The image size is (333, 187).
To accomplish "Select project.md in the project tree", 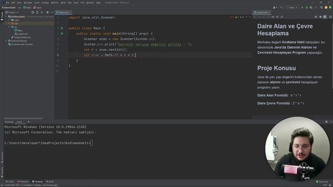I will coord(21,34).
